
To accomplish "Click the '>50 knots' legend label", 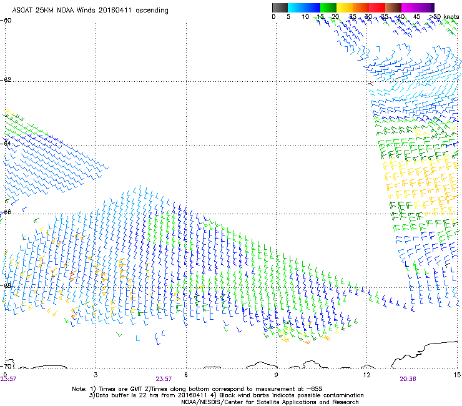I will click(x=445, y=17).
